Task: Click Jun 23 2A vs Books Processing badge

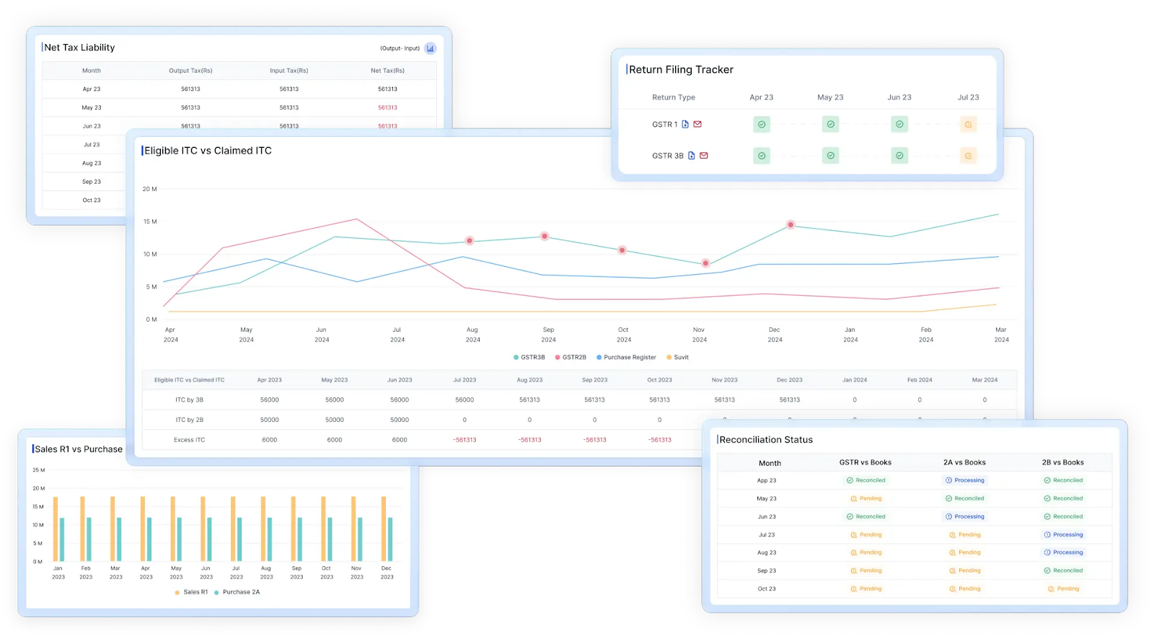Action: (x=965, y=516)
